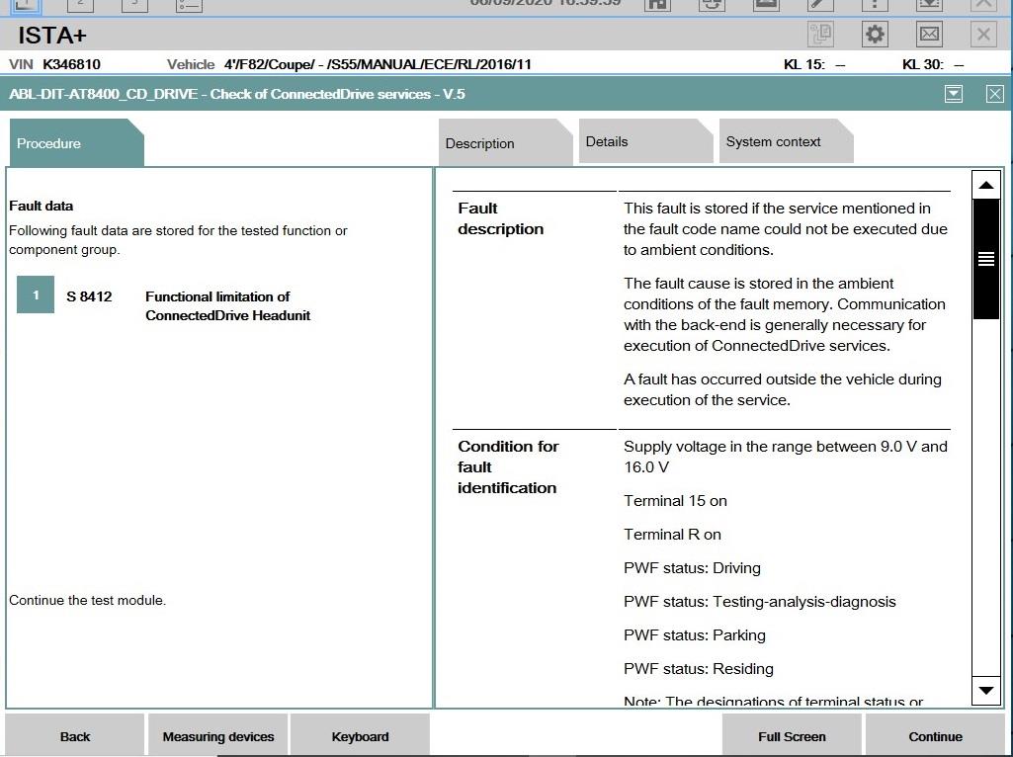The image size is (1013, 757).
Task: Select 'Functional limitation of ConnectedDrive Headunit' fault
Action: click(228, 306)
